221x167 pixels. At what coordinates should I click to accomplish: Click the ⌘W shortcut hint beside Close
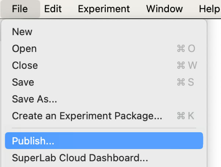tap(186, 66)
